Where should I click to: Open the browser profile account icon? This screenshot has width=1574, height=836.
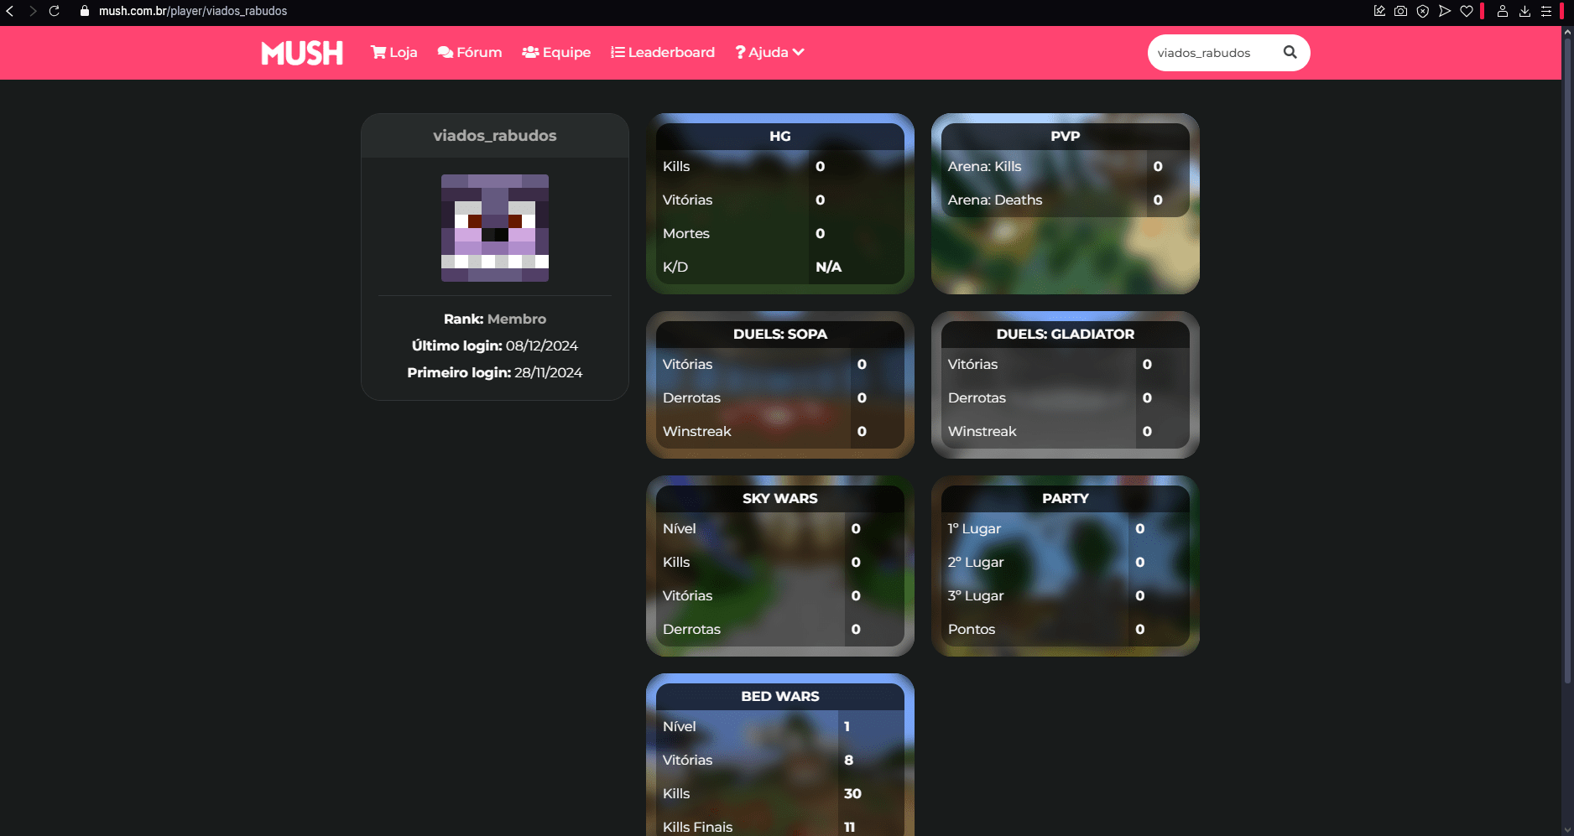point(1503,11)
